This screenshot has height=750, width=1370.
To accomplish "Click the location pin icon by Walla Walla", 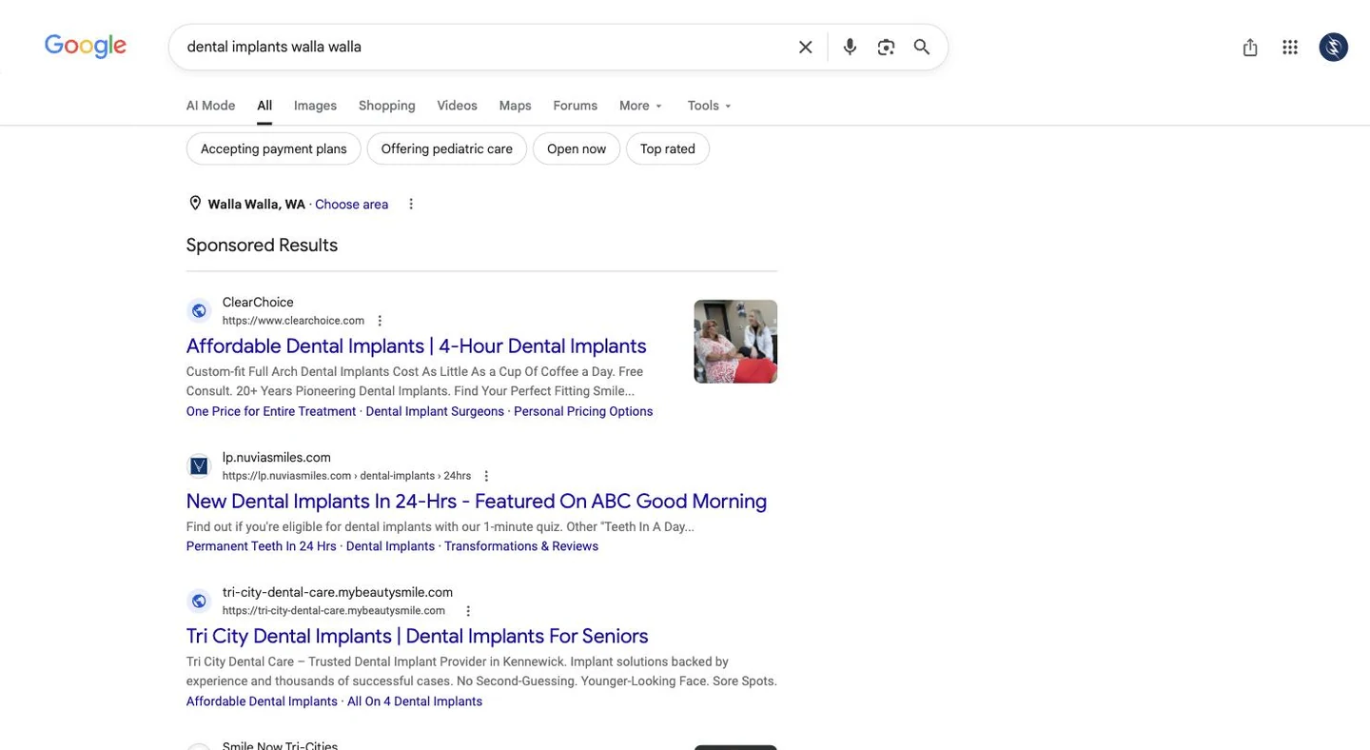I will pos(195,203).
